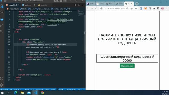Close the active Chrome tab

[132, 4]
